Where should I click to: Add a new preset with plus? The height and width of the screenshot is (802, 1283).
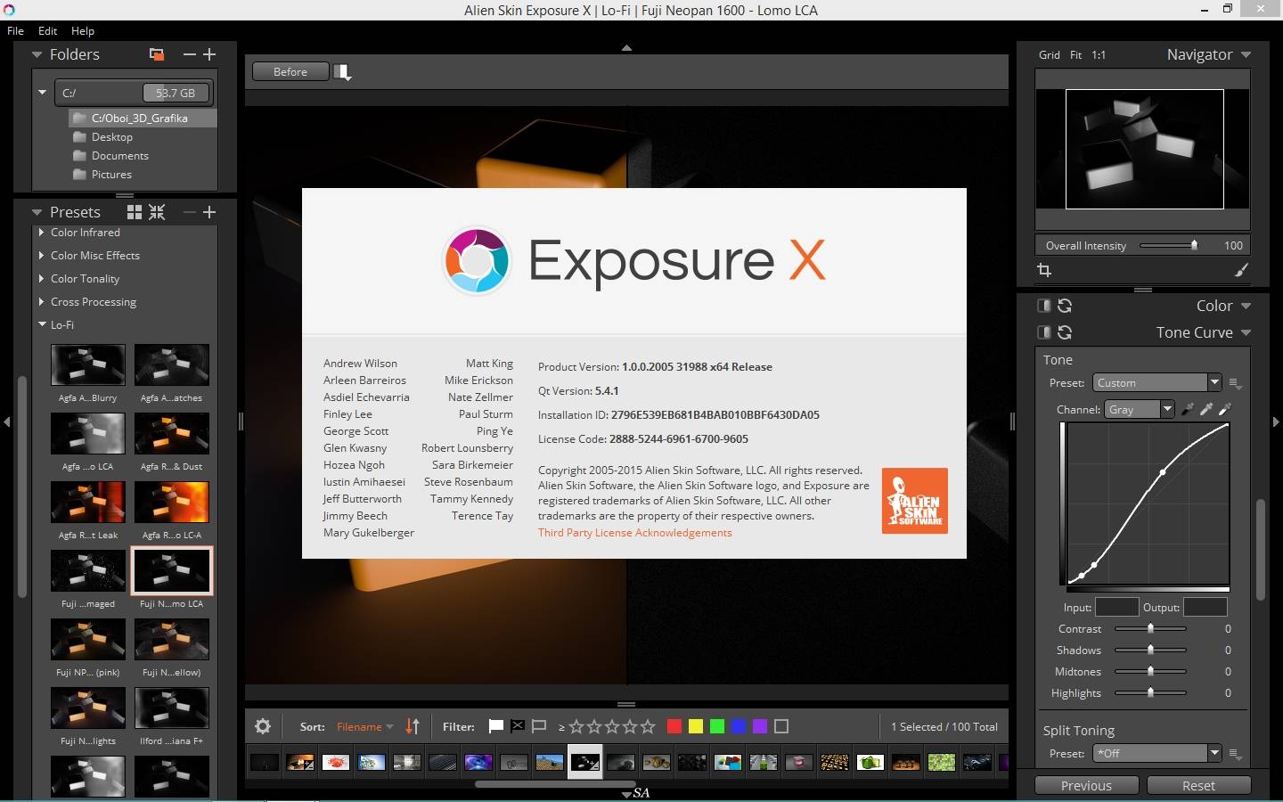(x=209, y=212)
